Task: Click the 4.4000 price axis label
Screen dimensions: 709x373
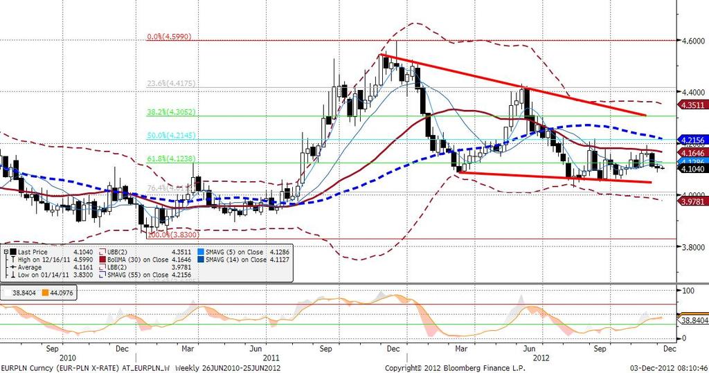Action: pos(693,92)
